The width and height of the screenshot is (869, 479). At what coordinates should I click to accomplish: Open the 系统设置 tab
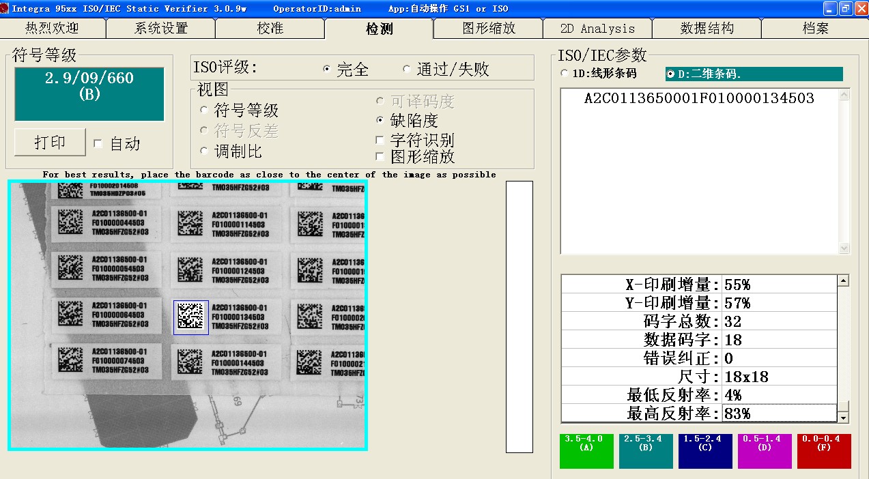(x=161, y=29)
